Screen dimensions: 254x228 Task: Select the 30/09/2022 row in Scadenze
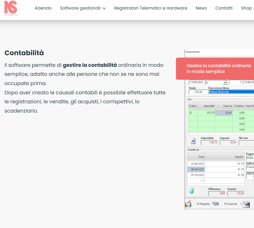pos(196,169)
